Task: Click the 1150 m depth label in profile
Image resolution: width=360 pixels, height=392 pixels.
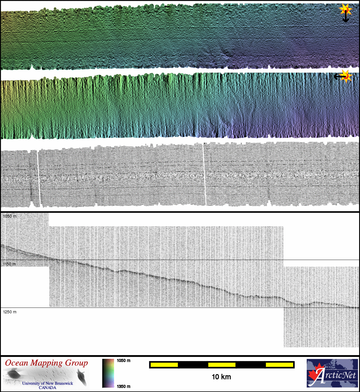Action: pos(10,264)
